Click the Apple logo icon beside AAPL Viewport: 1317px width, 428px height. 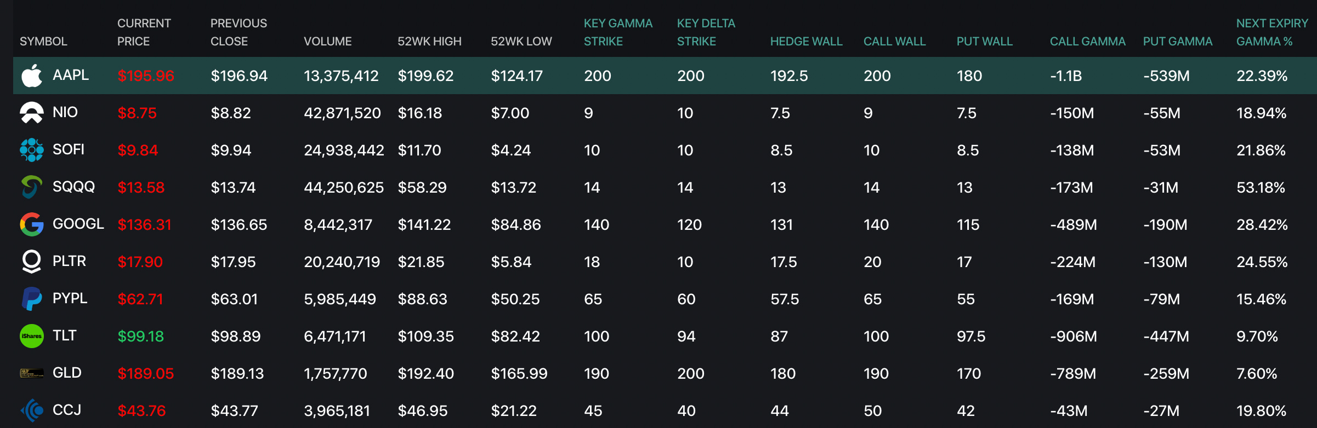32,76
